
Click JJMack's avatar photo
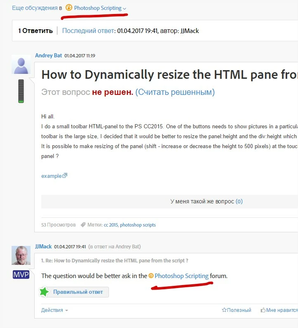[21, 255]
